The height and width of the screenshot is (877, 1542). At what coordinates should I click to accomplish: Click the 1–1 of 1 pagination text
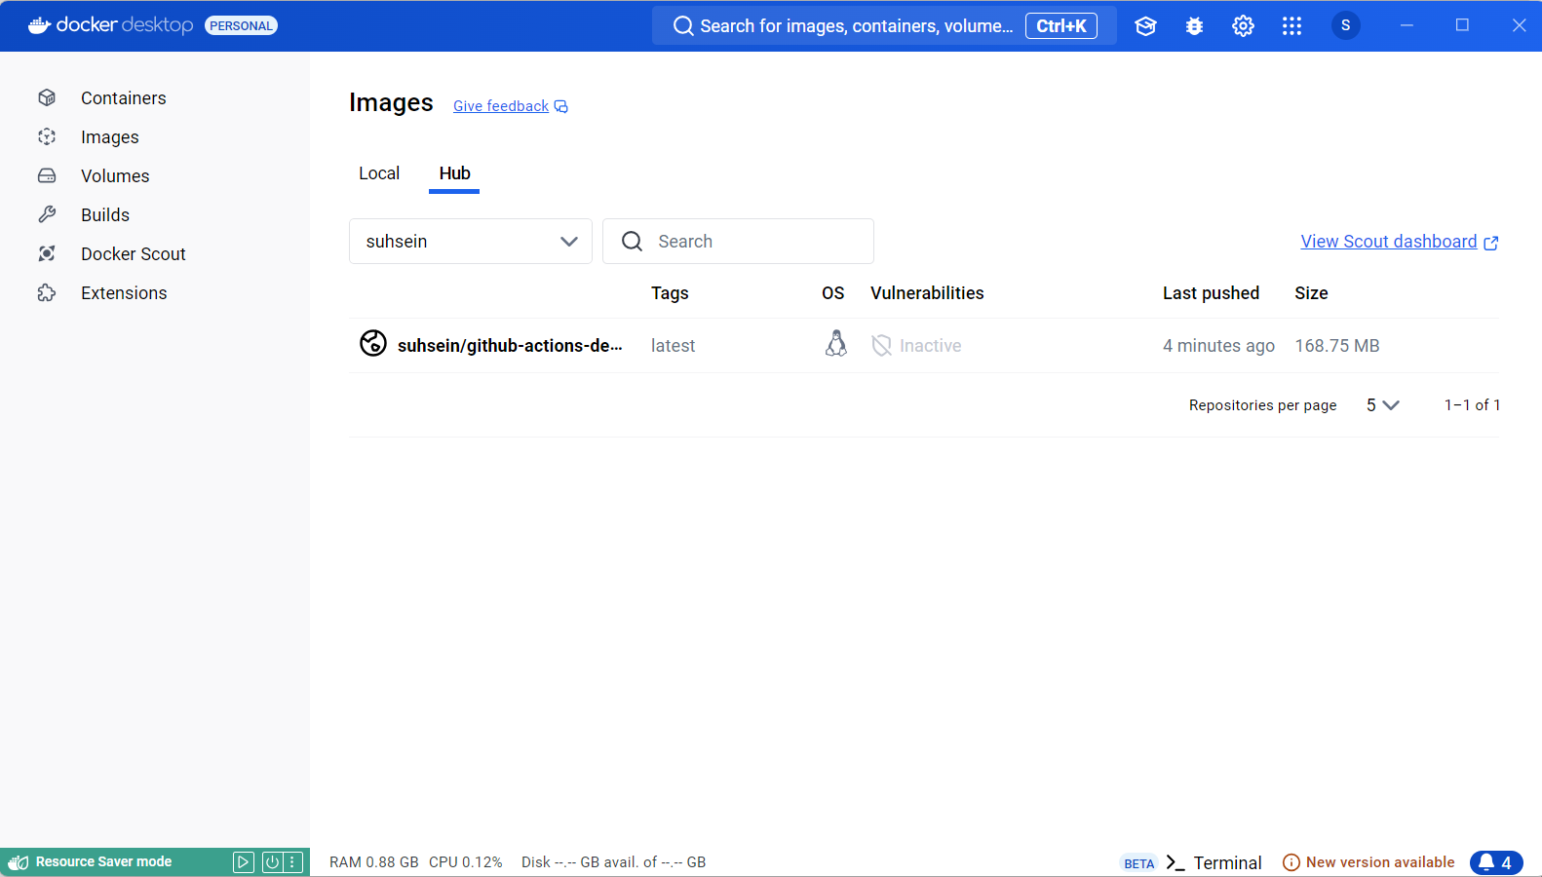click(1472, 405)
